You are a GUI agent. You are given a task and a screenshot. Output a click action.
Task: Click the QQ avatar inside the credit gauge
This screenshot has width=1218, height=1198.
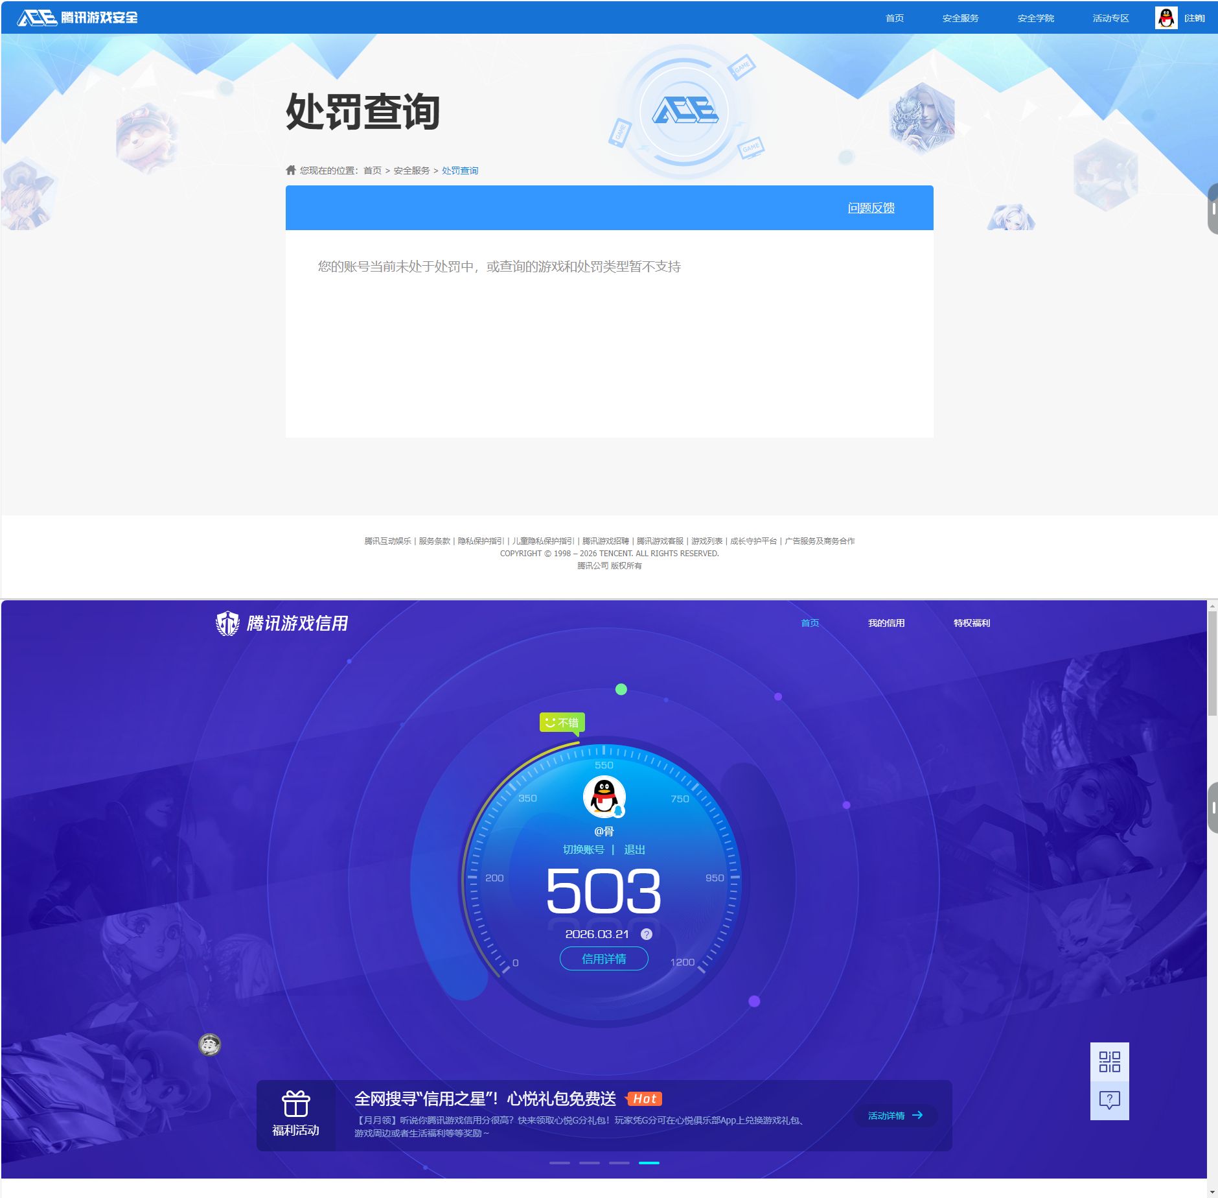[x=604, y=799]
